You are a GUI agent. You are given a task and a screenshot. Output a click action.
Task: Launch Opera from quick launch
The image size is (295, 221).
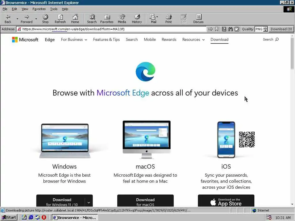tap(44, 218)
